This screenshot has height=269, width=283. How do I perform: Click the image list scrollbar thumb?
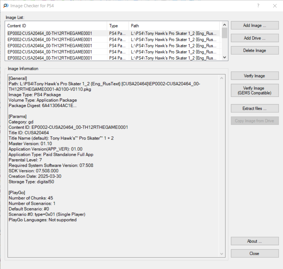coord(225,33)
